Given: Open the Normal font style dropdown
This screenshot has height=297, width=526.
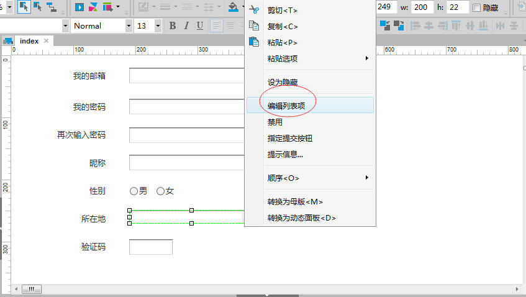Looking at the screenshot, I should click(x=129, y=25).
